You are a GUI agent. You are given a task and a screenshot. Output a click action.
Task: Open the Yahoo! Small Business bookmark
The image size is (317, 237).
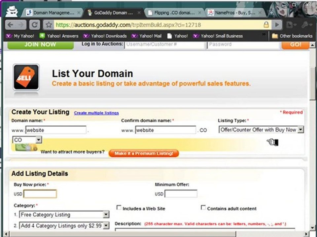tap(218, 36)
